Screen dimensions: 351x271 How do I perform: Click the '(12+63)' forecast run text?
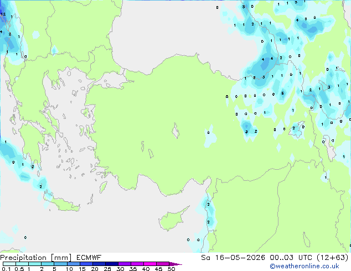coord(333,258)
